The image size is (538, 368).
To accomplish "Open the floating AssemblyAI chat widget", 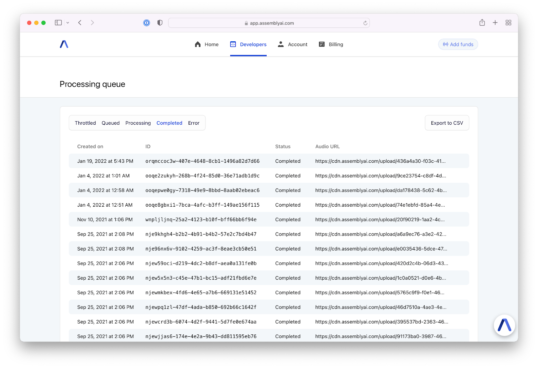I will coord(504,325).
